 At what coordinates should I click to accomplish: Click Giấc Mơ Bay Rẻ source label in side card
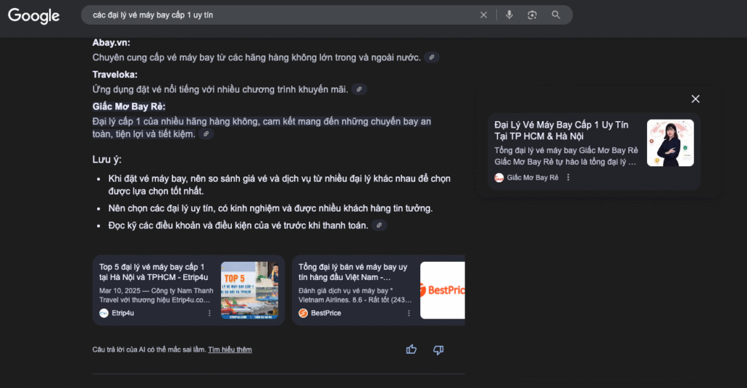click(x=533, y=177)
